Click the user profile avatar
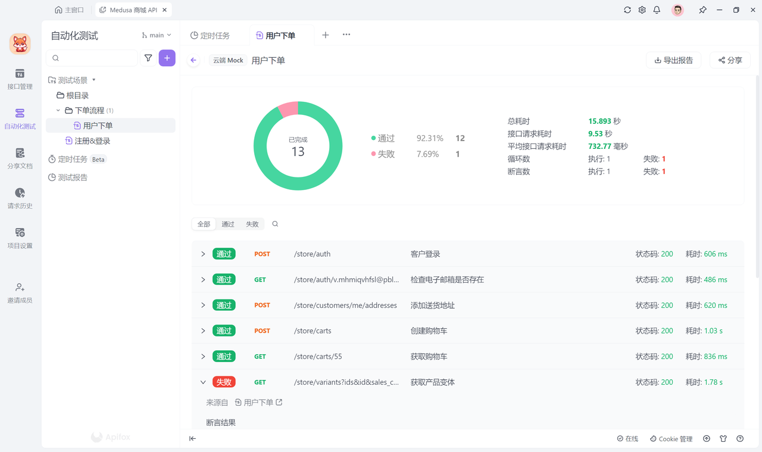Screen dimensions: 762x452 point(677,10)
